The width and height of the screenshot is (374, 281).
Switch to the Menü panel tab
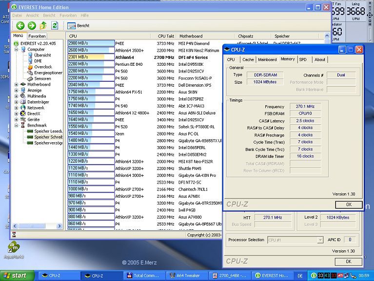coord(18,36)
